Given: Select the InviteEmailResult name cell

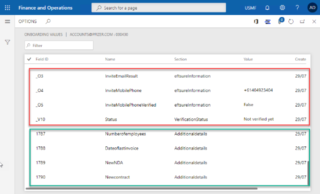Looking at the screenshot, I should pos(121,76).
